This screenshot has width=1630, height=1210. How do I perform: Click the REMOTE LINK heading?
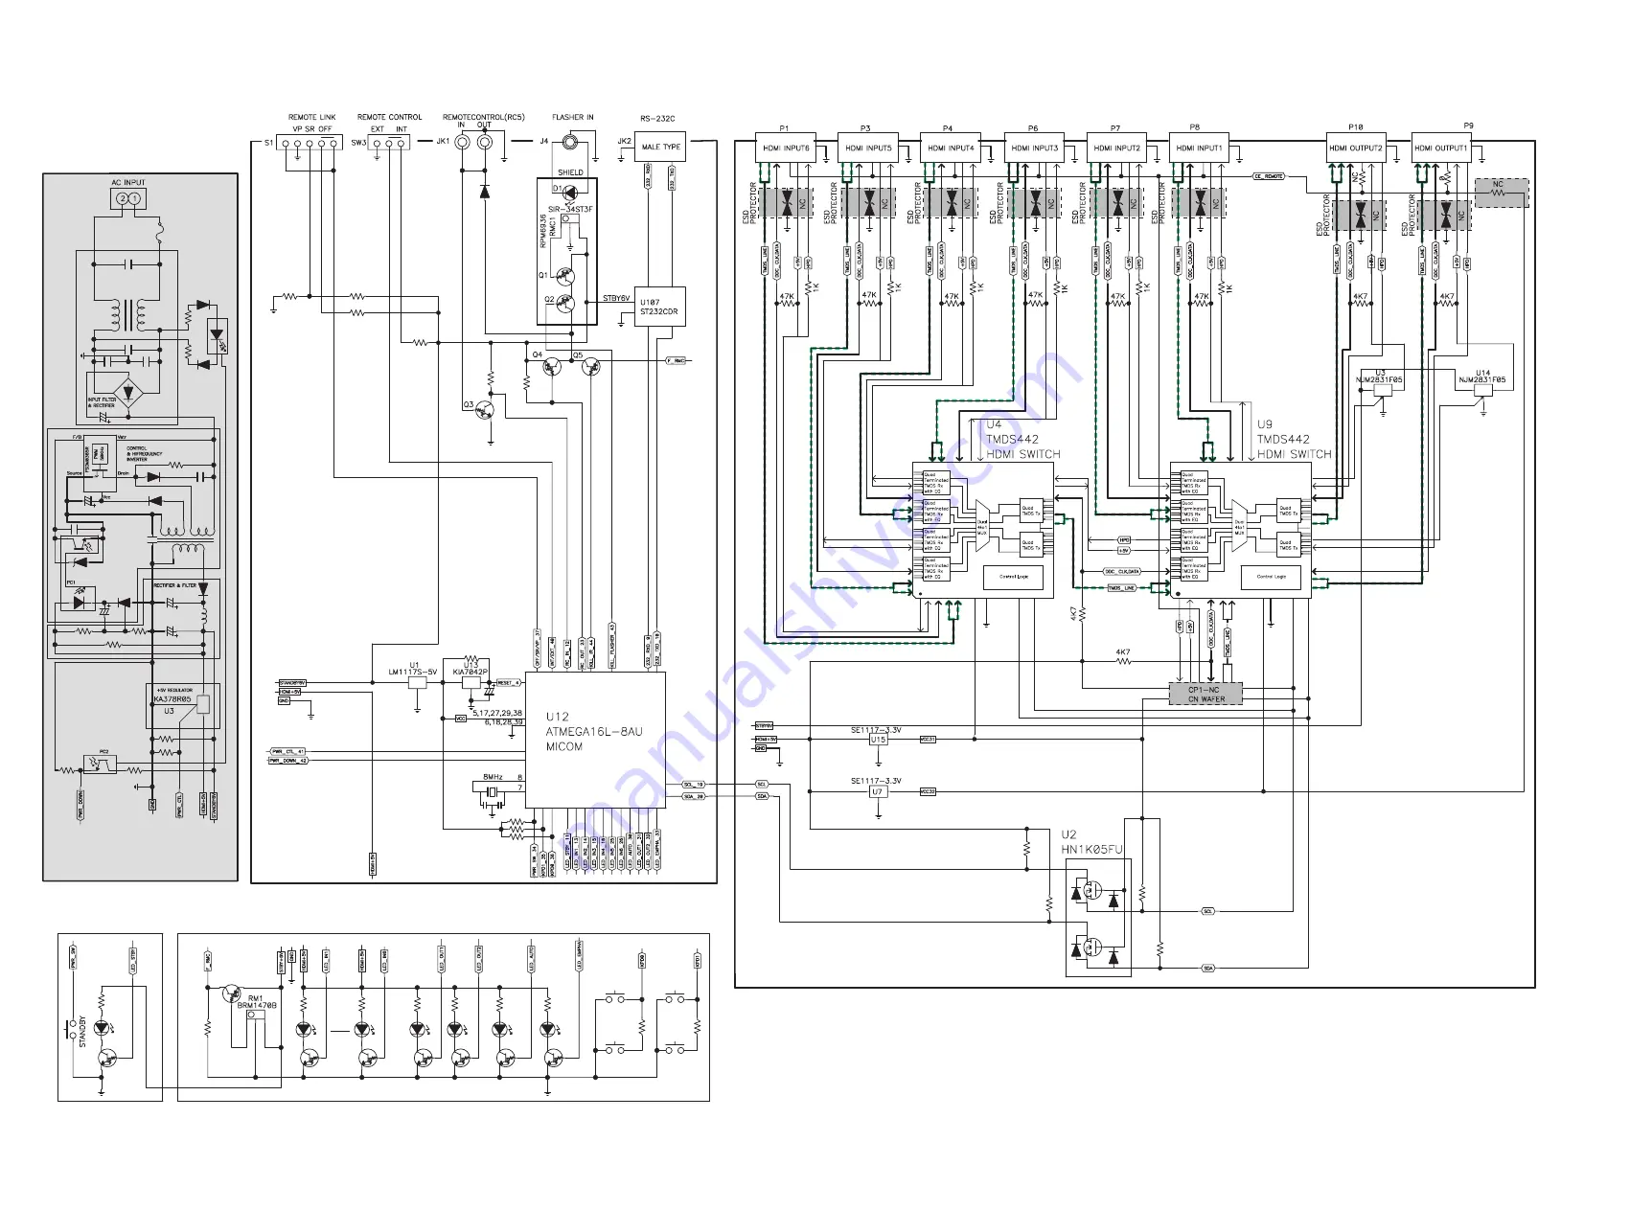click(312, 118)
